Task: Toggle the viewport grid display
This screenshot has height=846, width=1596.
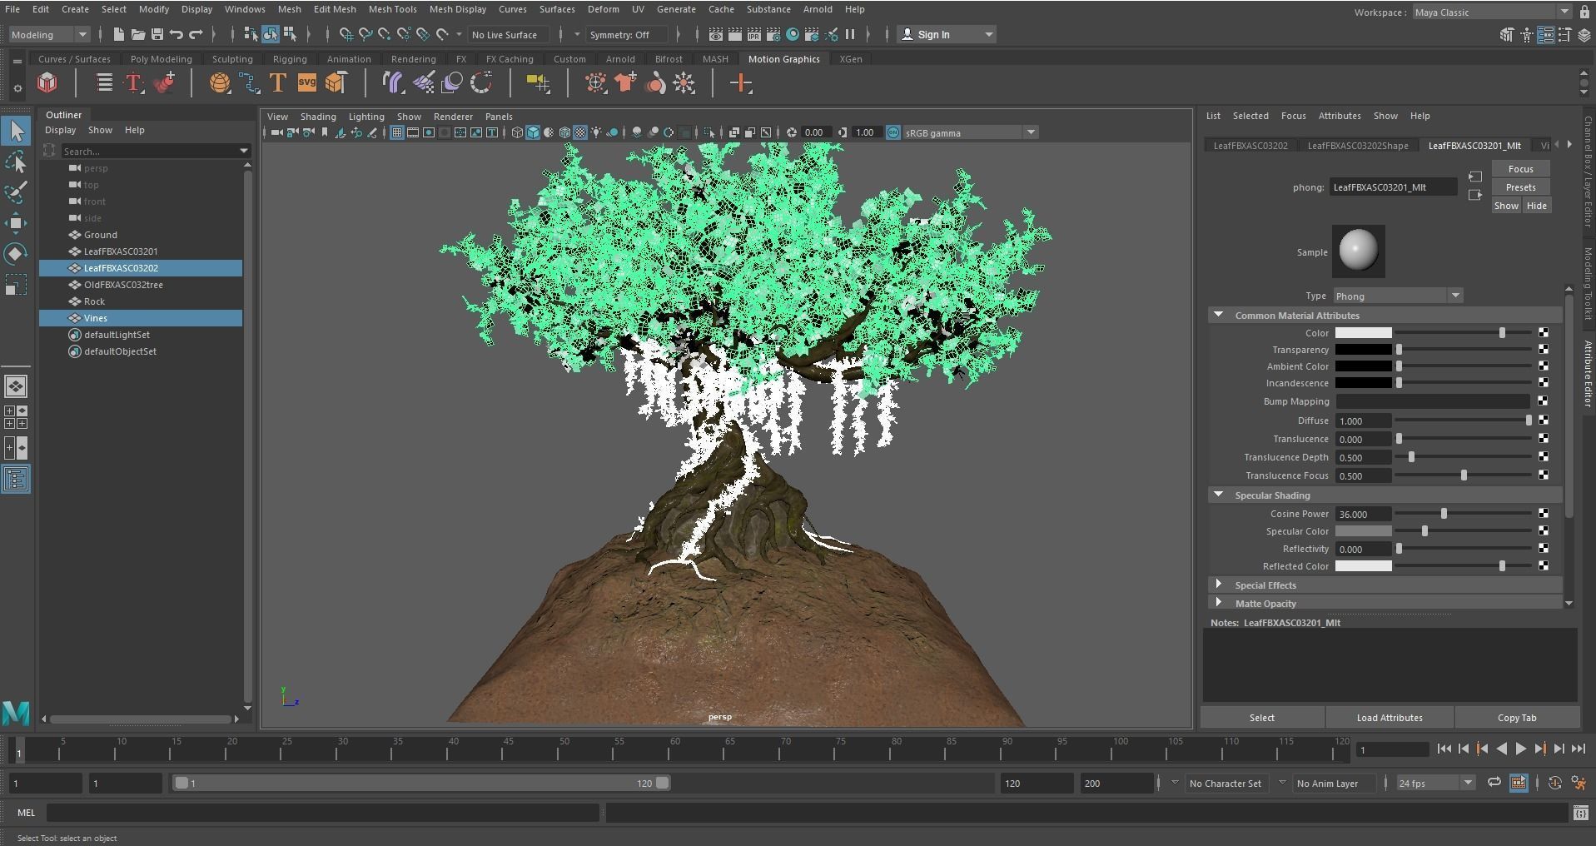Action: coord(397,132)
